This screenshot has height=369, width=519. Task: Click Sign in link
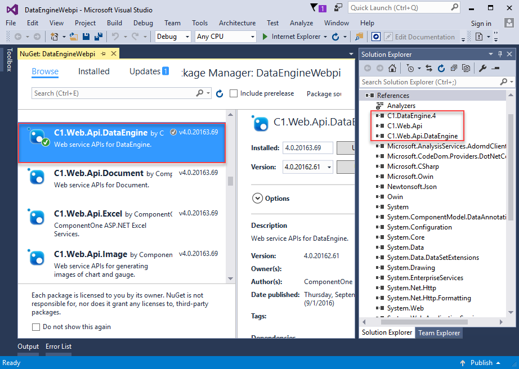click(481, 23)
